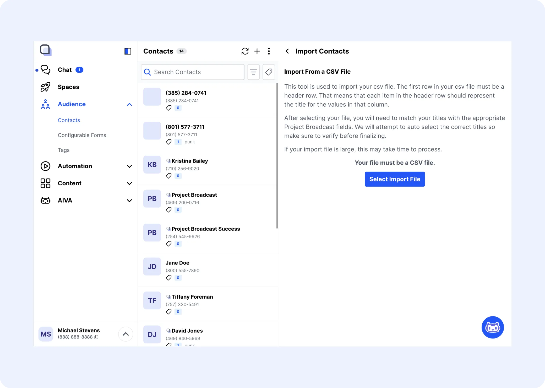Viewport: 545px width, 388px height.
Task: Click tag icon on Tiffany Foreman contact
Action: tap(169, 312)
